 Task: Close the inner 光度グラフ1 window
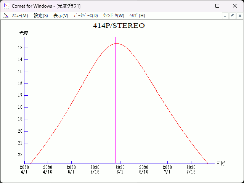[x=240, y=16]
